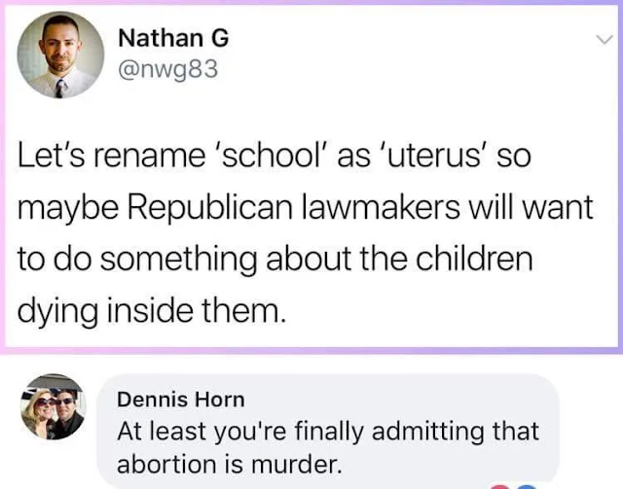Click the 'dying inside them.' tweet line

click(x=150, y=313)
